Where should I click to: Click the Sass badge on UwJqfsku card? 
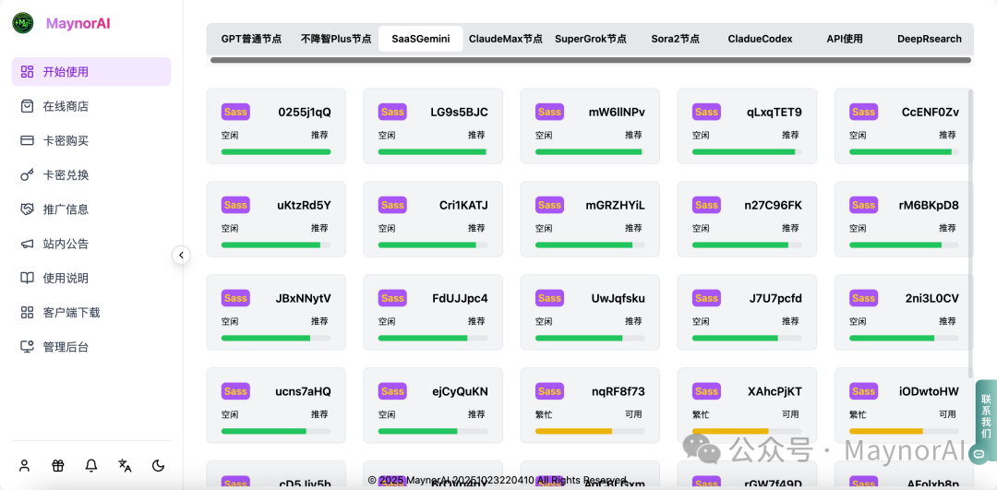point(549,298)
